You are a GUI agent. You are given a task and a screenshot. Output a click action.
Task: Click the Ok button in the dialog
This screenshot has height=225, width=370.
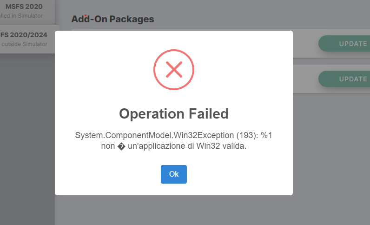point(174,174)
